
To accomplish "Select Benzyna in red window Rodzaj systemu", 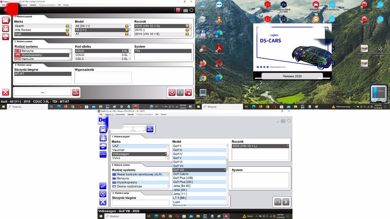I will point(43,51).
